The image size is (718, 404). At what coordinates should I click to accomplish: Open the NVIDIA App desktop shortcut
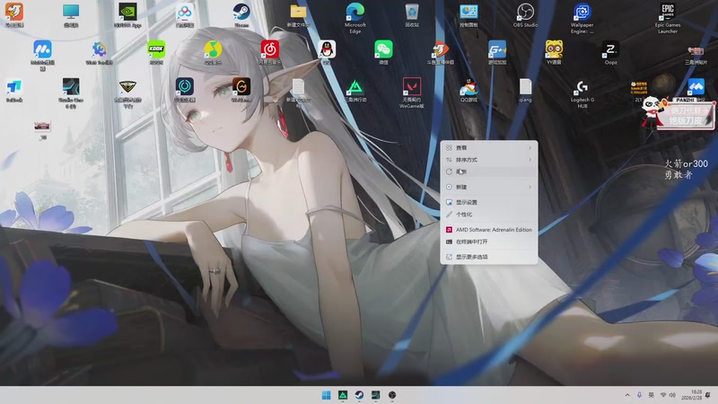tap(127, 13)
